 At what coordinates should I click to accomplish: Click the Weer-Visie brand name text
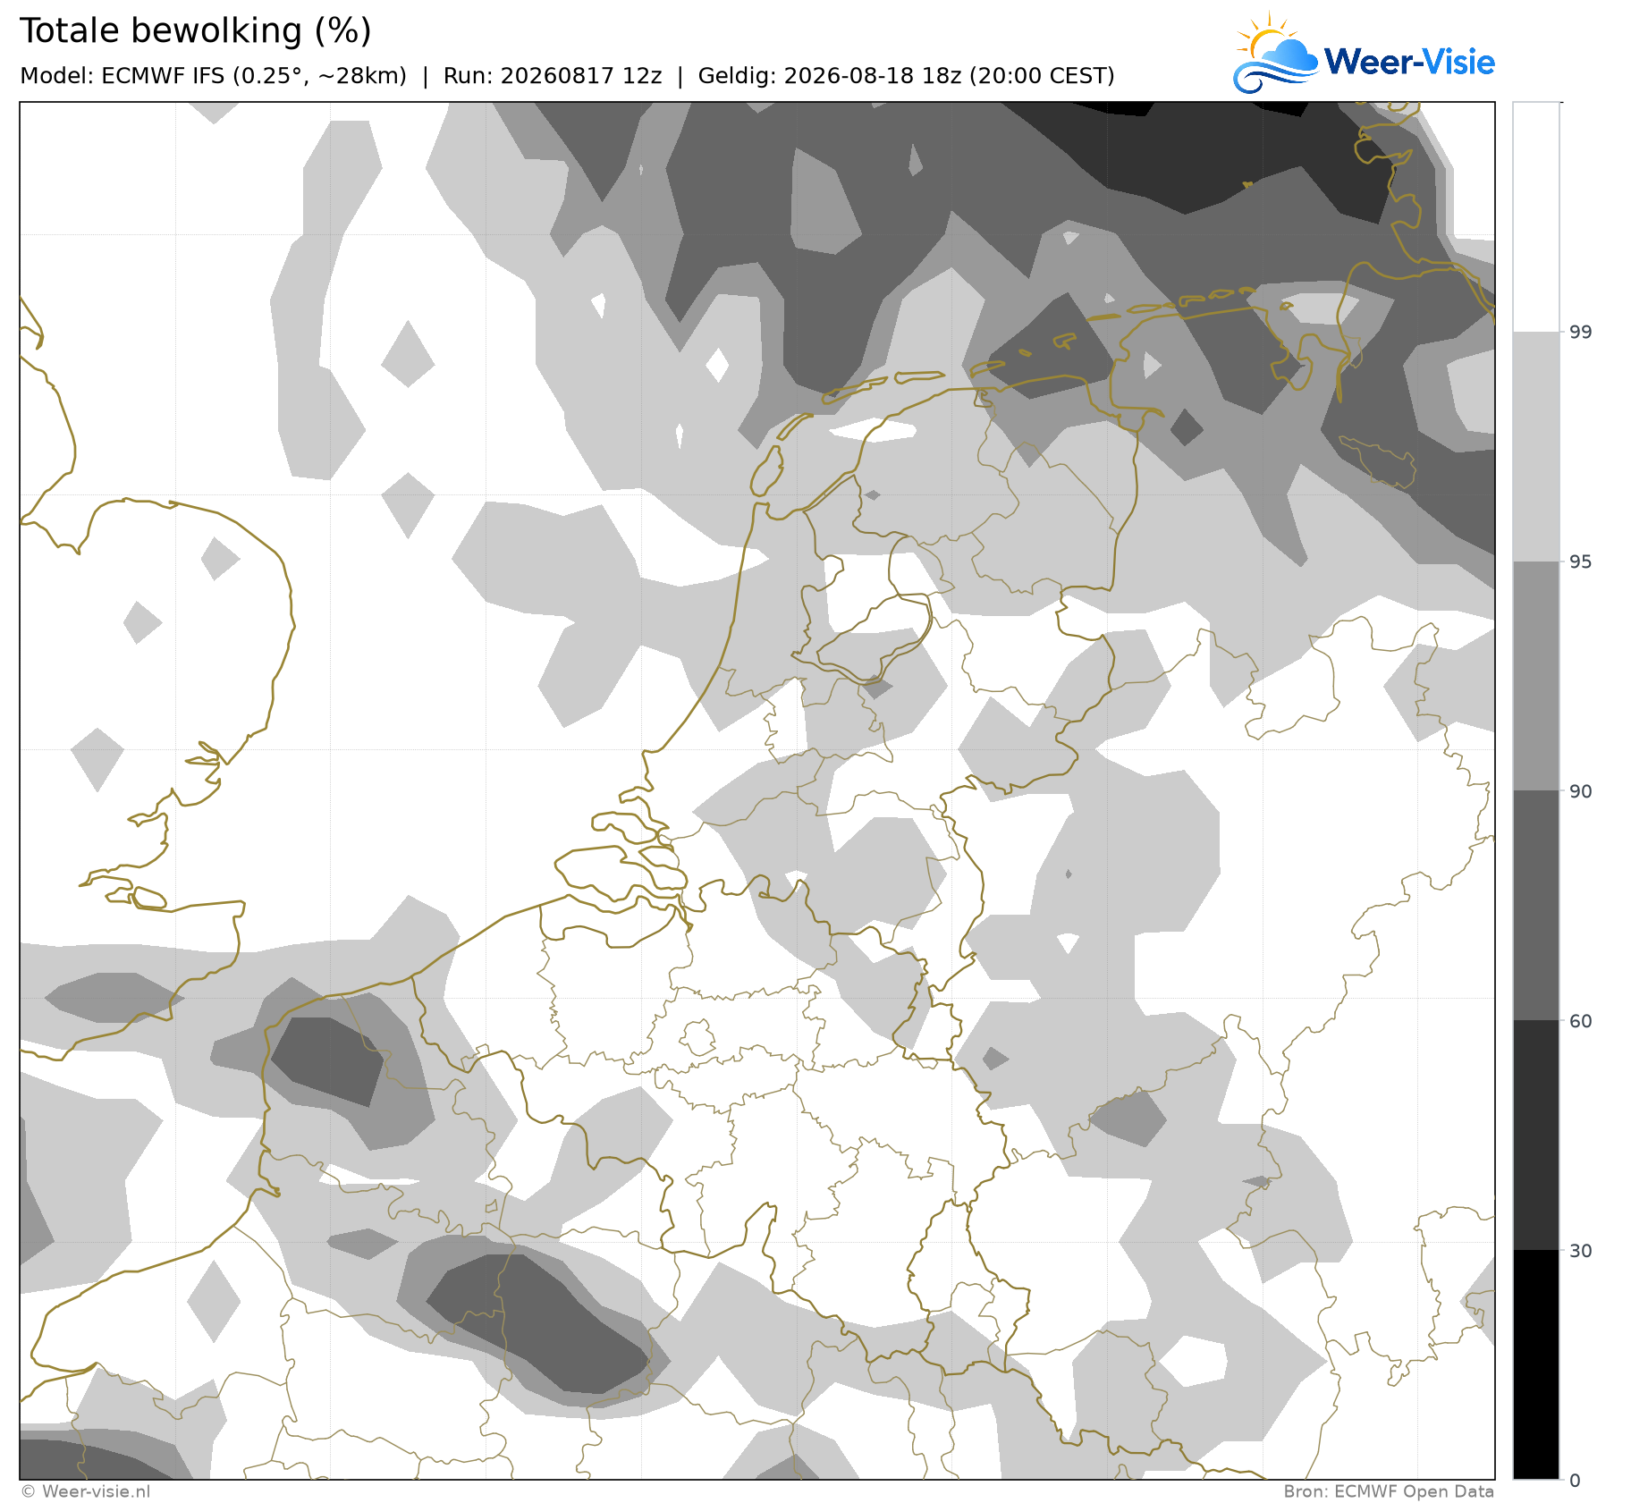(1409, 62)
